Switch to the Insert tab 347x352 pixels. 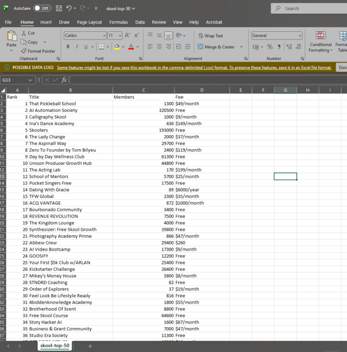tap(46, 22)
